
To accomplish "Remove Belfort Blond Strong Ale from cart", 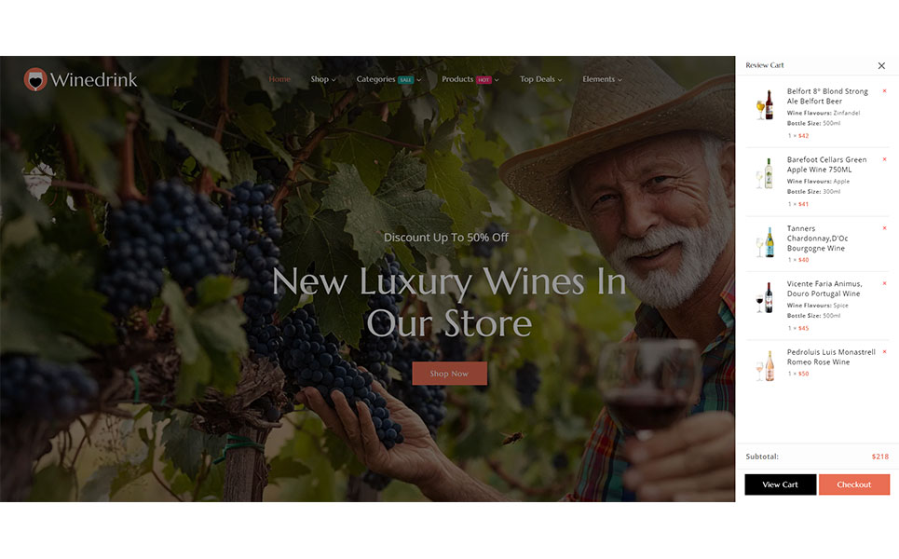I will 884,91.
